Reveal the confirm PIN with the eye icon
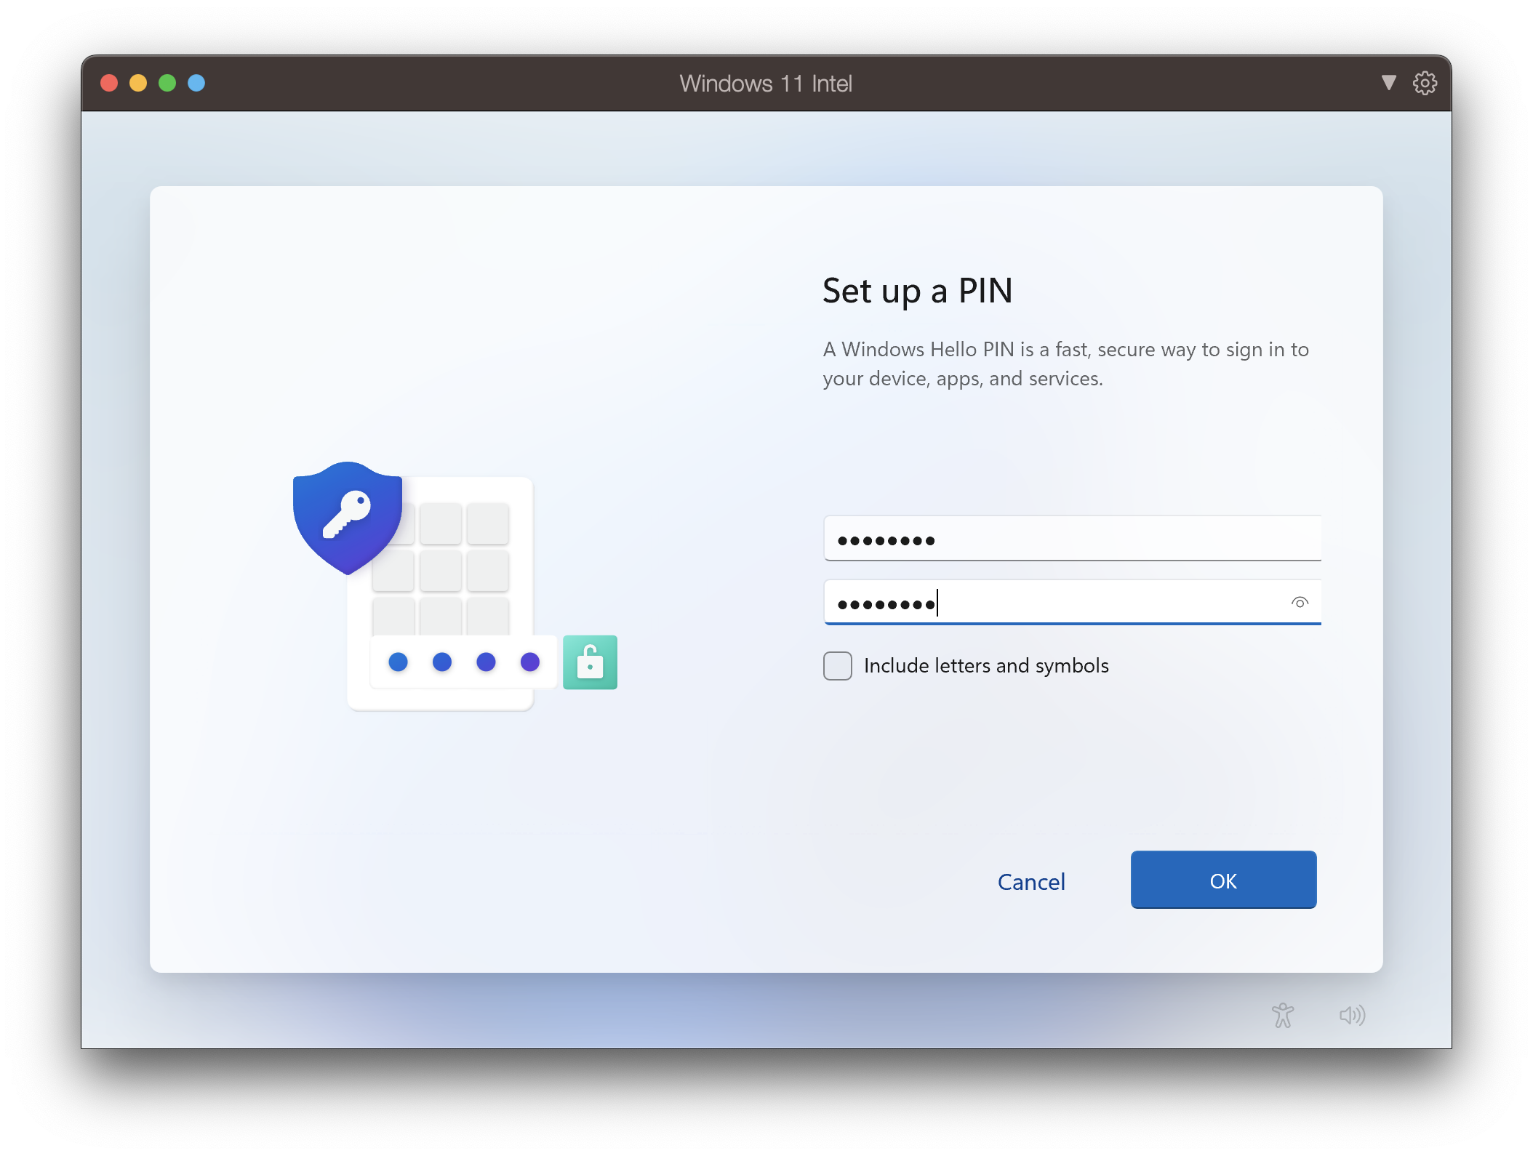Image resolution: width=1533 pixels, height=1156 pixels. point(1300,602)
